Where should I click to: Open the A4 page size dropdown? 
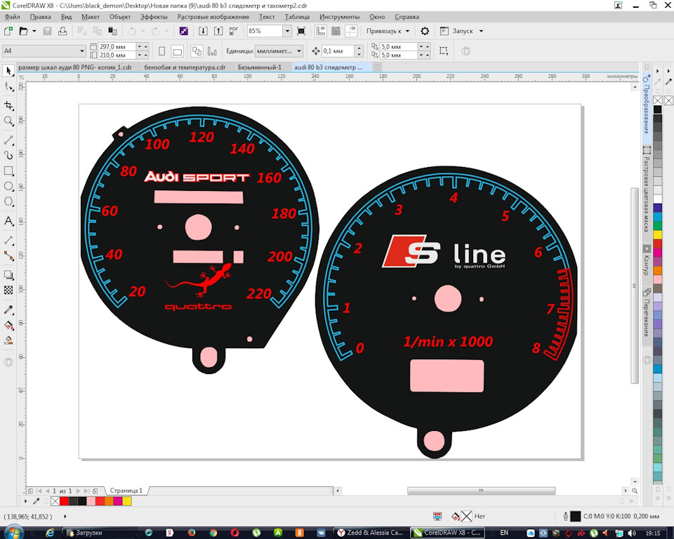click(81, 51)
